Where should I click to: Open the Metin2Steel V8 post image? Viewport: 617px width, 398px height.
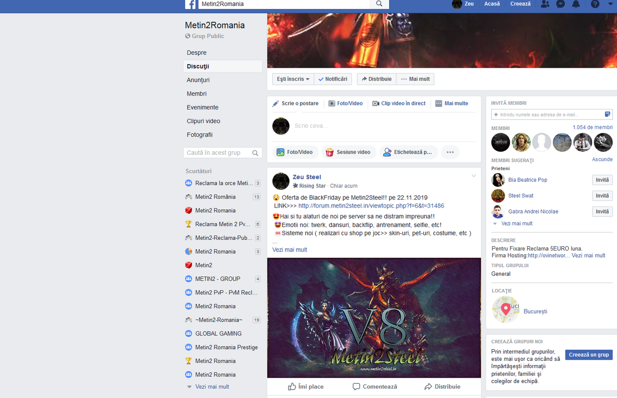pyautogui.click(x=374, y=318)
